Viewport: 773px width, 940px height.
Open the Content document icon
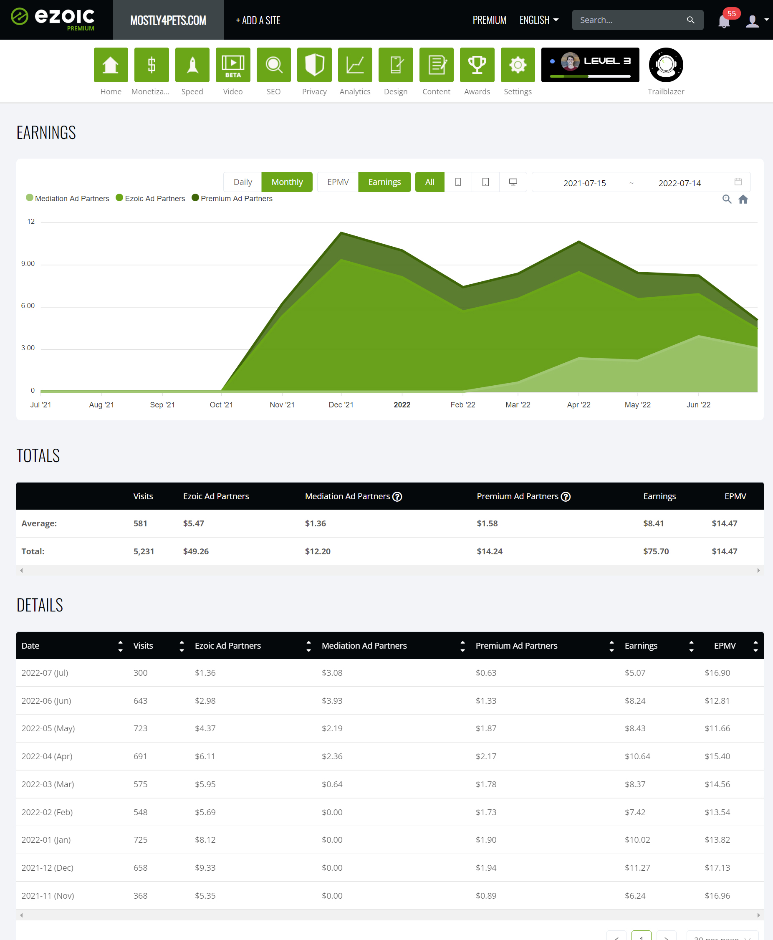pyautogui.click(x=436, y=65)
